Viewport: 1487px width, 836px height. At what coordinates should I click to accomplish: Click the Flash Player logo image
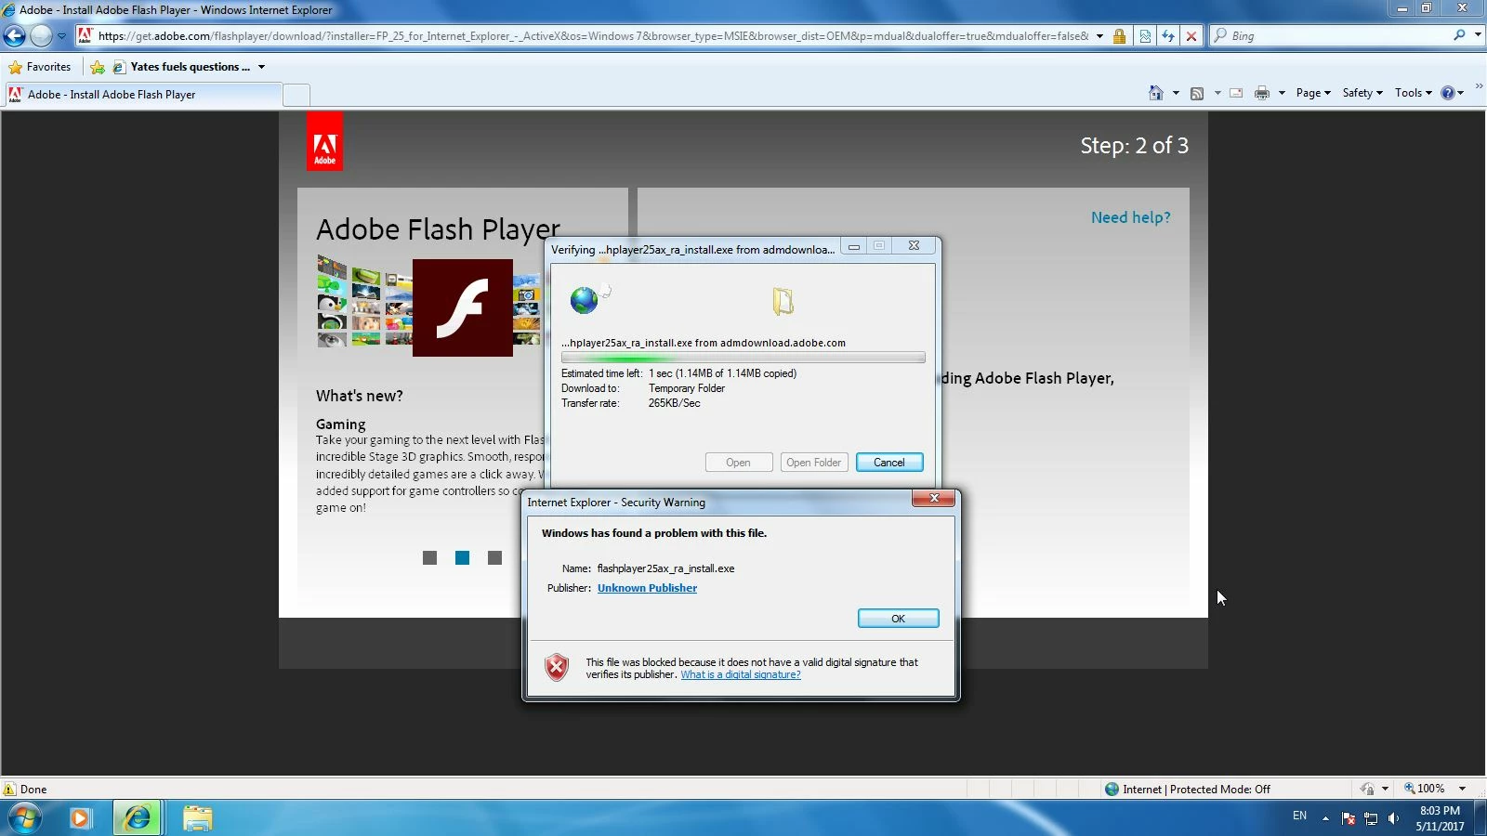click(462, 307)
